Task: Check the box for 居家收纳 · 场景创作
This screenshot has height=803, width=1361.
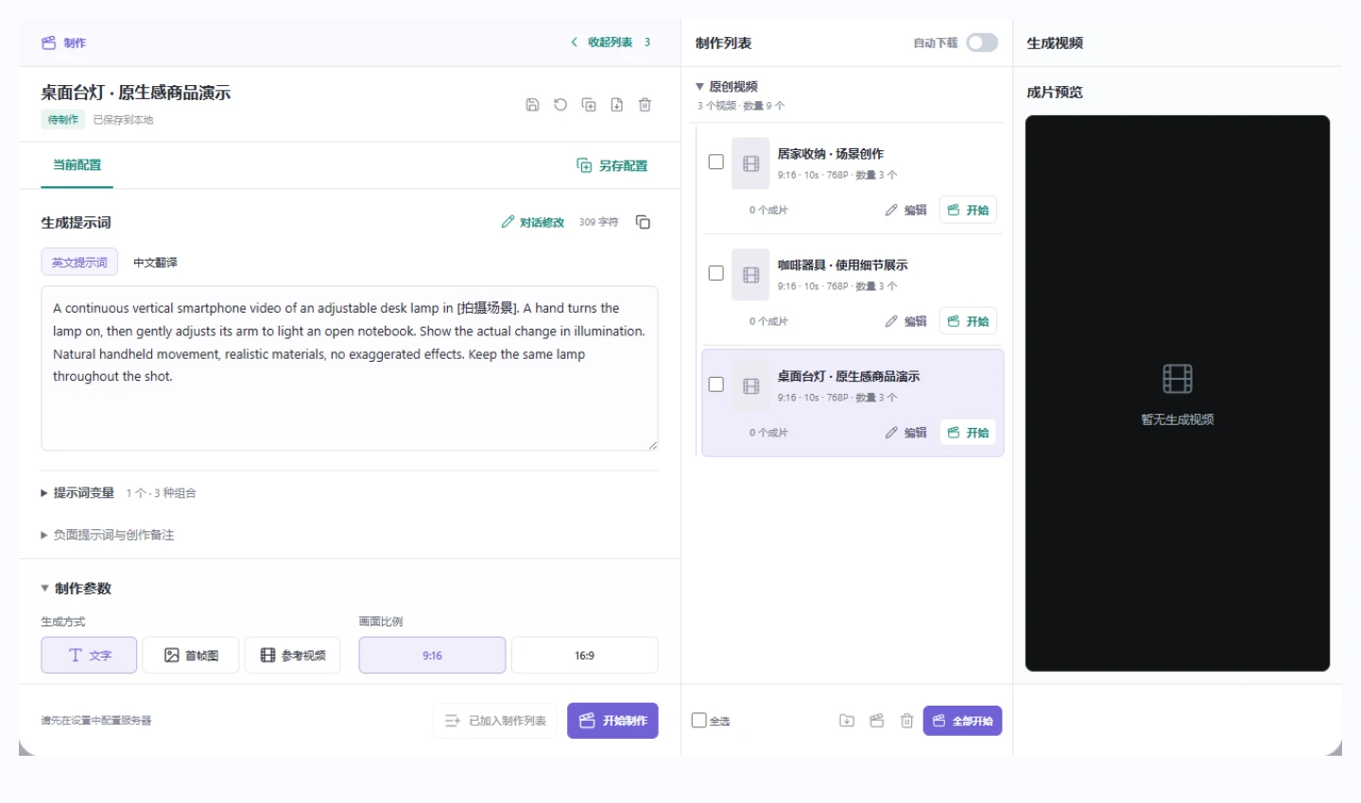Action: [x=716, y=162]
